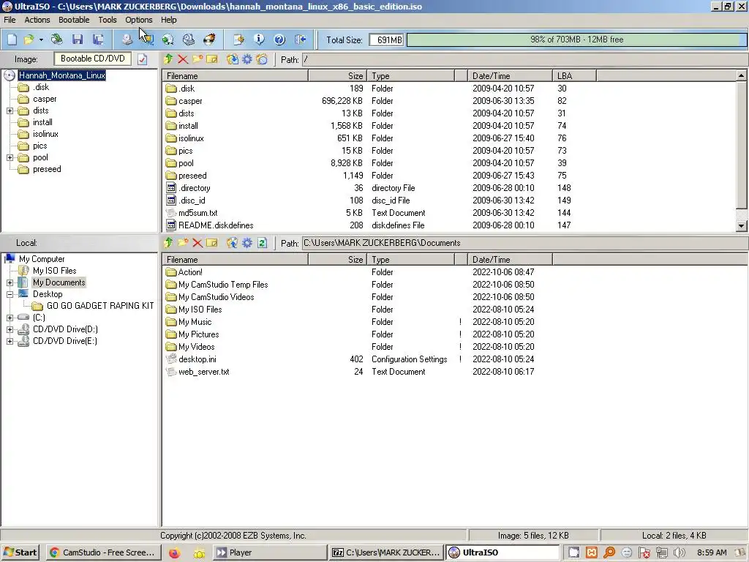
Task: Select the casper folder in image tree
Action: pos(45,99)
